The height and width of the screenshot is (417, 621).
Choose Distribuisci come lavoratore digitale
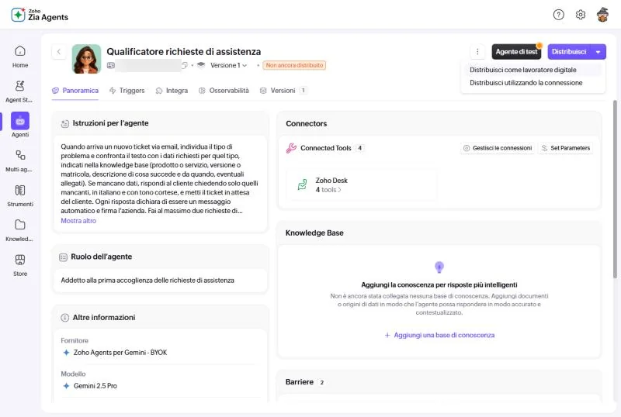click(522, 70)
